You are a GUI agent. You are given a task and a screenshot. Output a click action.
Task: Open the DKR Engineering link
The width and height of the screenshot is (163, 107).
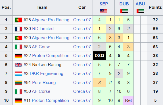tap(47, 74)
